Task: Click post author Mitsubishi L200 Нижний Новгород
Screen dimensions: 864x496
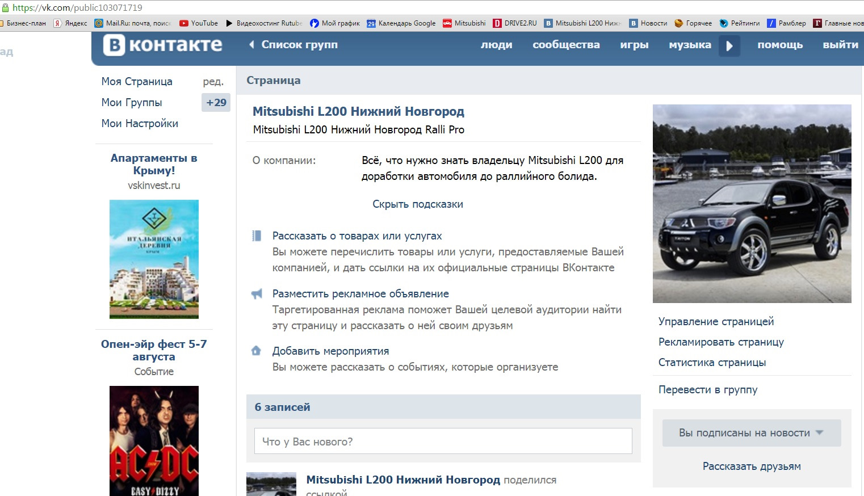Action: coord(403,480)
